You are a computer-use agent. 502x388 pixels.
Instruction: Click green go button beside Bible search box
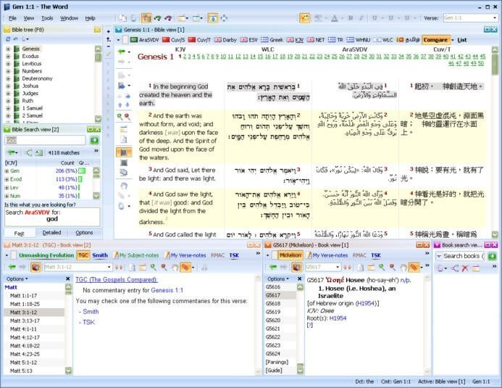click(x=94, y=141)
